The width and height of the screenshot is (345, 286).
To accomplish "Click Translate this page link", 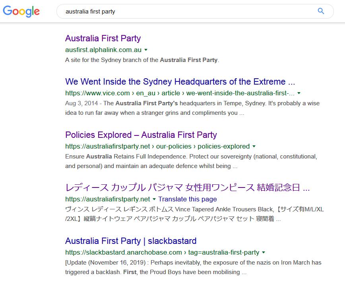I will coord(188,199).
